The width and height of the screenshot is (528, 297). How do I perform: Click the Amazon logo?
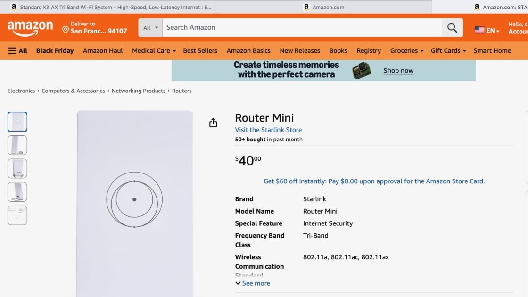[x=30, y=28]
